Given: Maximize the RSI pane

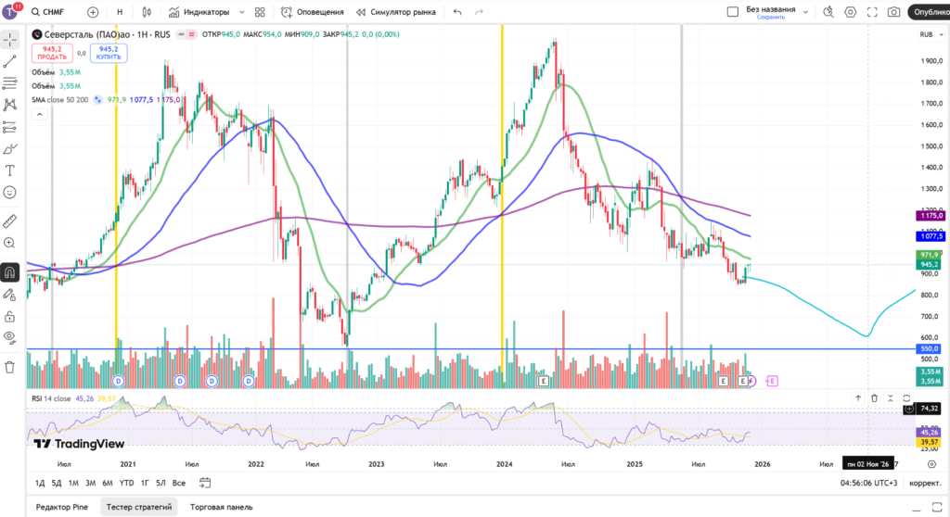Looking at the screenshot, I should tap(907, 398).
